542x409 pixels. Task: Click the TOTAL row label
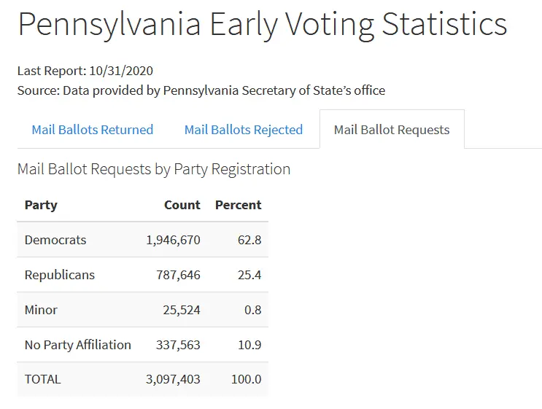point(43,379)
